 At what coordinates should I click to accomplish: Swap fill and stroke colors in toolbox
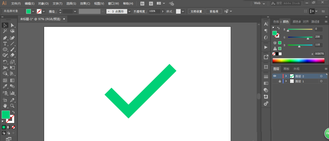(x=13, y=112)
